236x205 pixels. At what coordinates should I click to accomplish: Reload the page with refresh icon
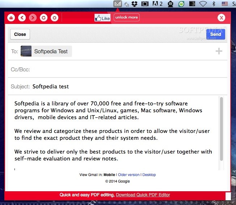(44, 18)
